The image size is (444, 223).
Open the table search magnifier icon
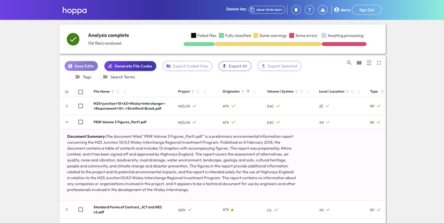point(349,63)
